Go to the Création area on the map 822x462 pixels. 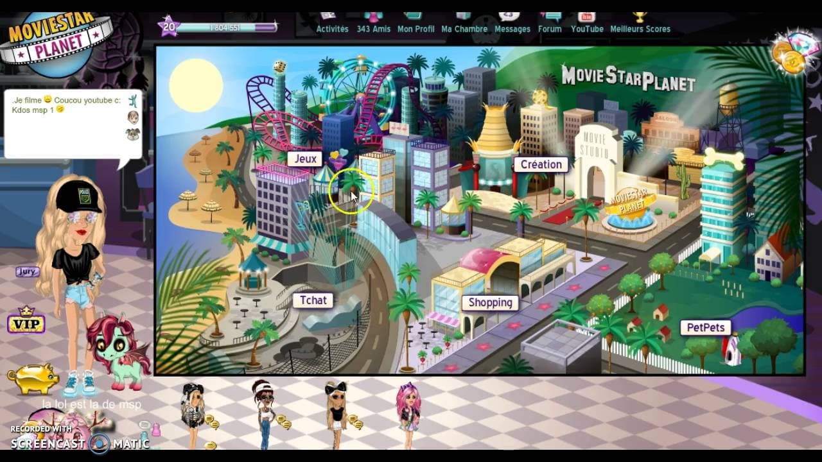[541, 164]
